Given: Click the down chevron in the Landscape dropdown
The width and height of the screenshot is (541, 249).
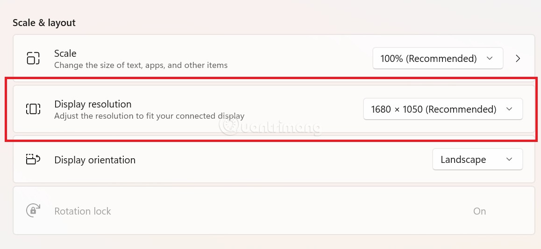Looking at the screenshot, I should (509, 160).
